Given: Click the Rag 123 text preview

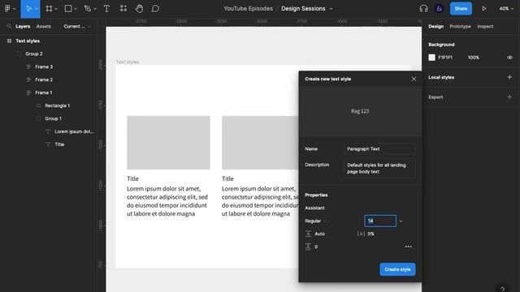Looking at the screenshot, I should click(360, 111).
